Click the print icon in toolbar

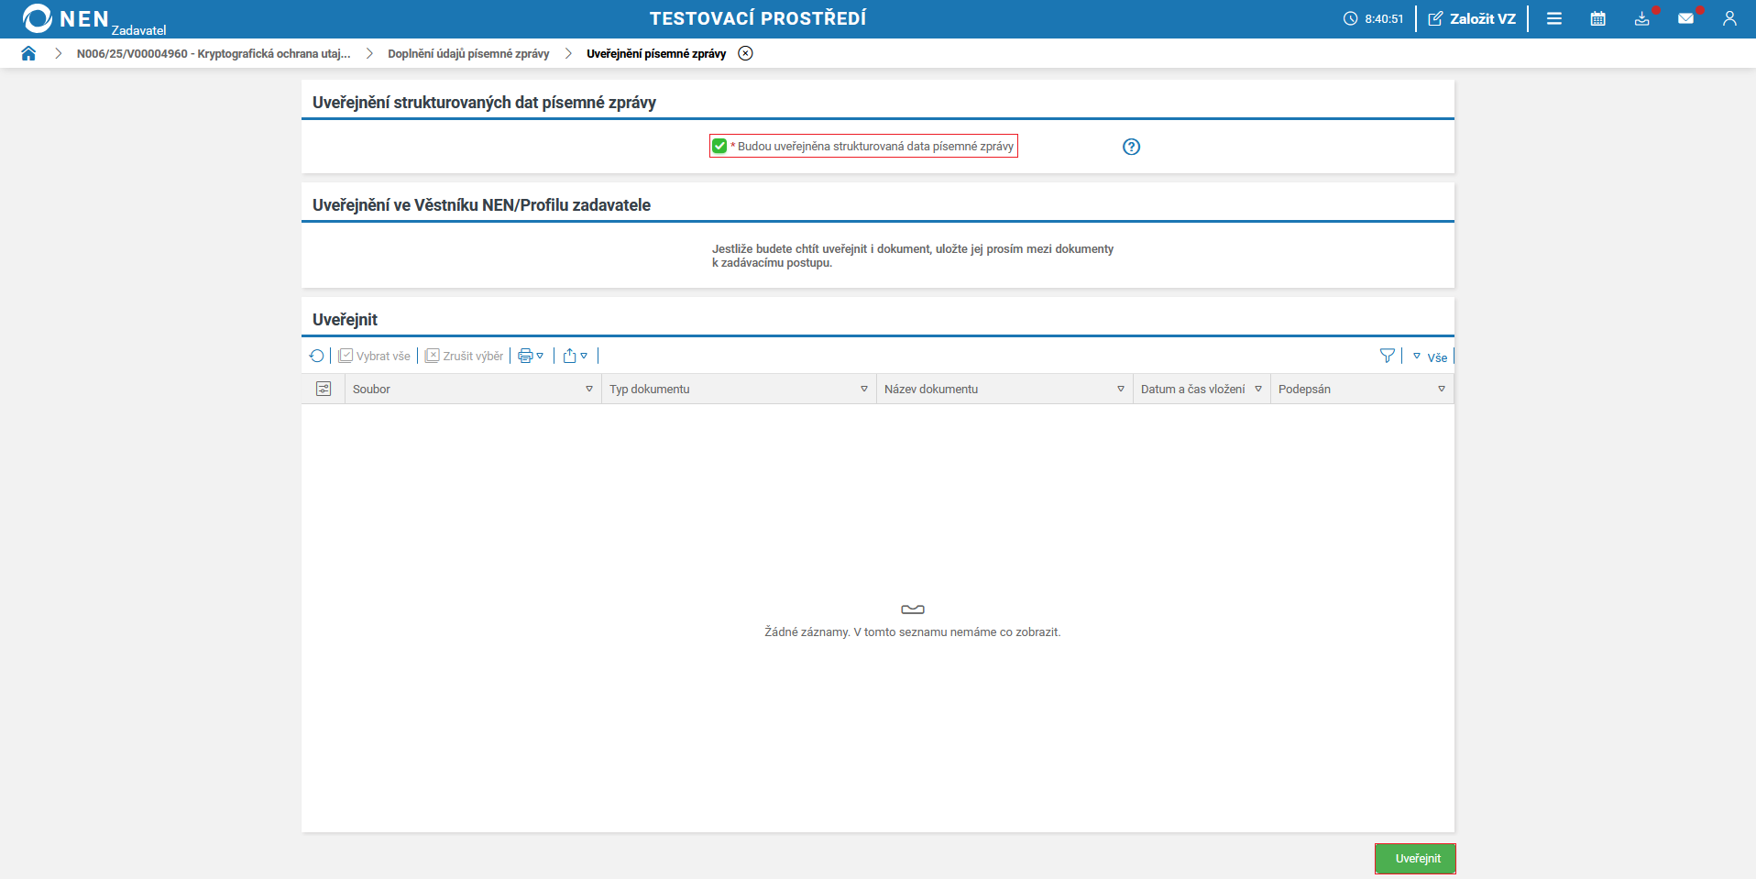(x=525, y=356)
